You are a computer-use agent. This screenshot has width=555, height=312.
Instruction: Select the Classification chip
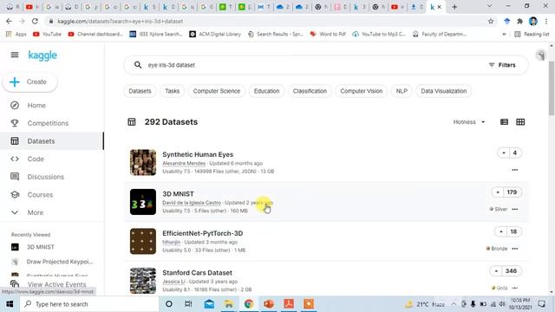pyautogui.click(x=310, y=91)
